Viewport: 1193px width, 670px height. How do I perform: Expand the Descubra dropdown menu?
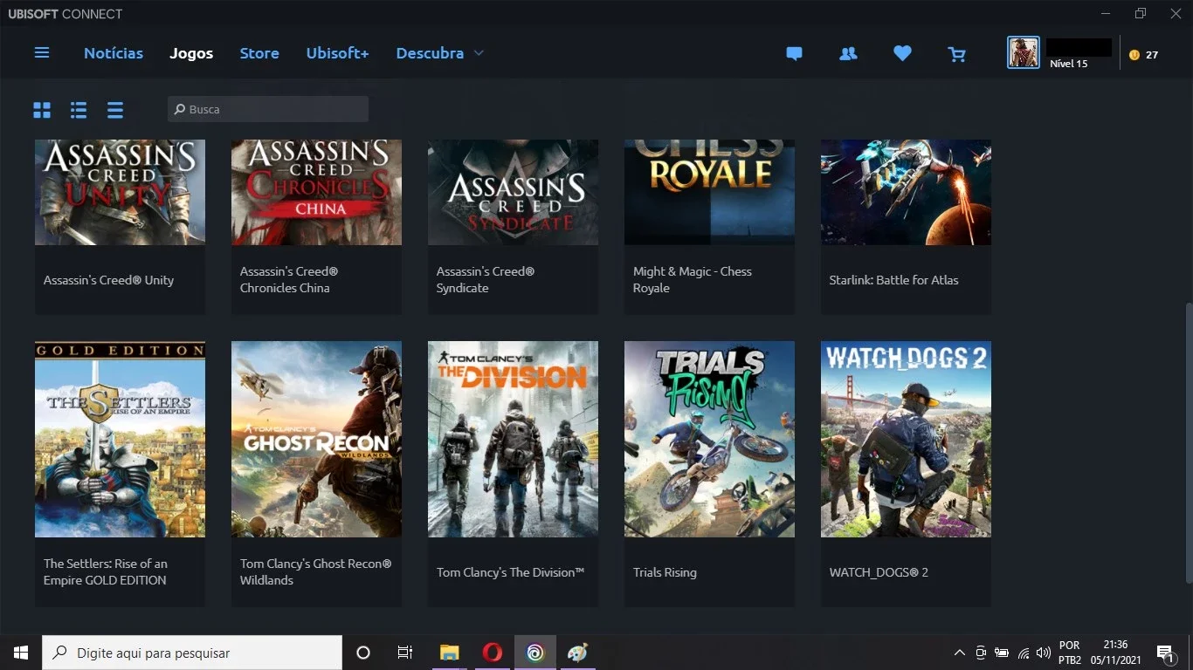click(439, 53)
